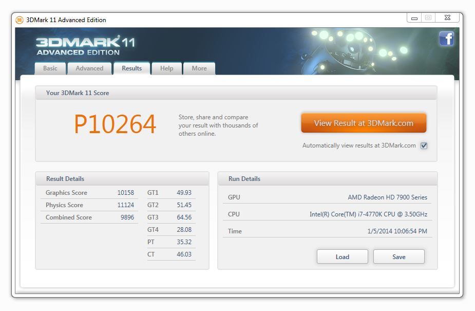Click the GT4 value 28.08
Image resolution: width=475 pixels, height=311 pixels.
pyautogui.click(x=184, y=230)
